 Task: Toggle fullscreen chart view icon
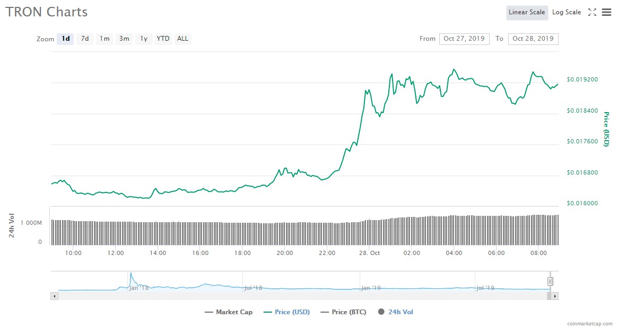[x=592, y=12]
